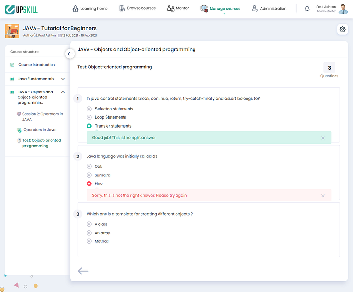Click the Java course thumbnail image
This screenshot has width=353, height=292.
click(x=12, y=31)
